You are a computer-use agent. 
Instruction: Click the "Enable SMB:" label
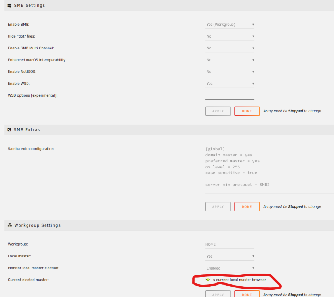pyautogui.click(x=19, y=24)
